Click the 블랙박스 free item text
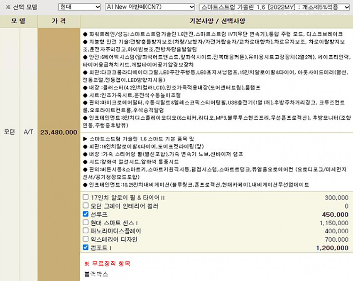Screen dimensions: 353x281 [96, 274]
